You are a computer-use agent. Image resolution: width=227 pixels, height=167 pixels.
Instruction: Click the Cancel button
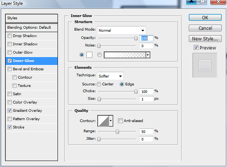[x=205, y=28]
